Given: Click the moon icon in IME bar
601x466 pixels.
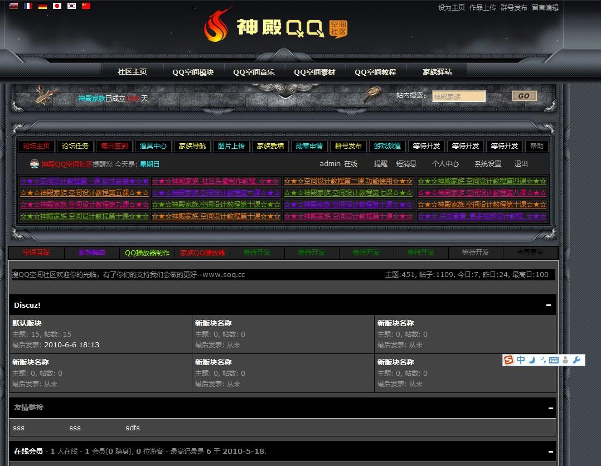Looking at the screenshot, I should point(532,360).
